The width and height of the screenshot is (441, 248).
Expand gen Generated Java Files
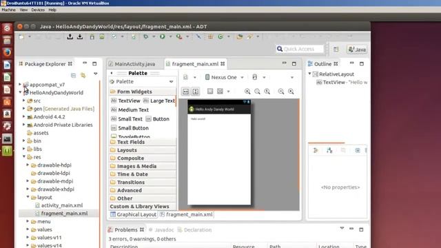(x=24, y=109)
